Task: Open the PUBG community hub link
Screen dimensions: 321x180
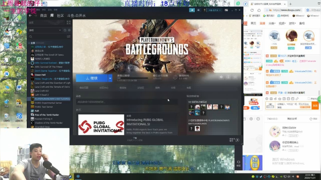Action: coord(104,88)
